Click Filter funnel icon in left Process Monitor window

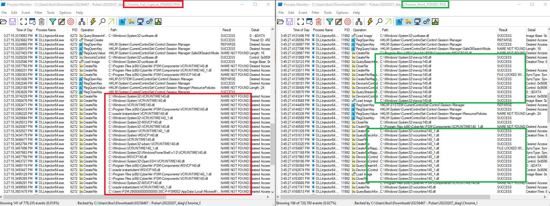point(53,22)
